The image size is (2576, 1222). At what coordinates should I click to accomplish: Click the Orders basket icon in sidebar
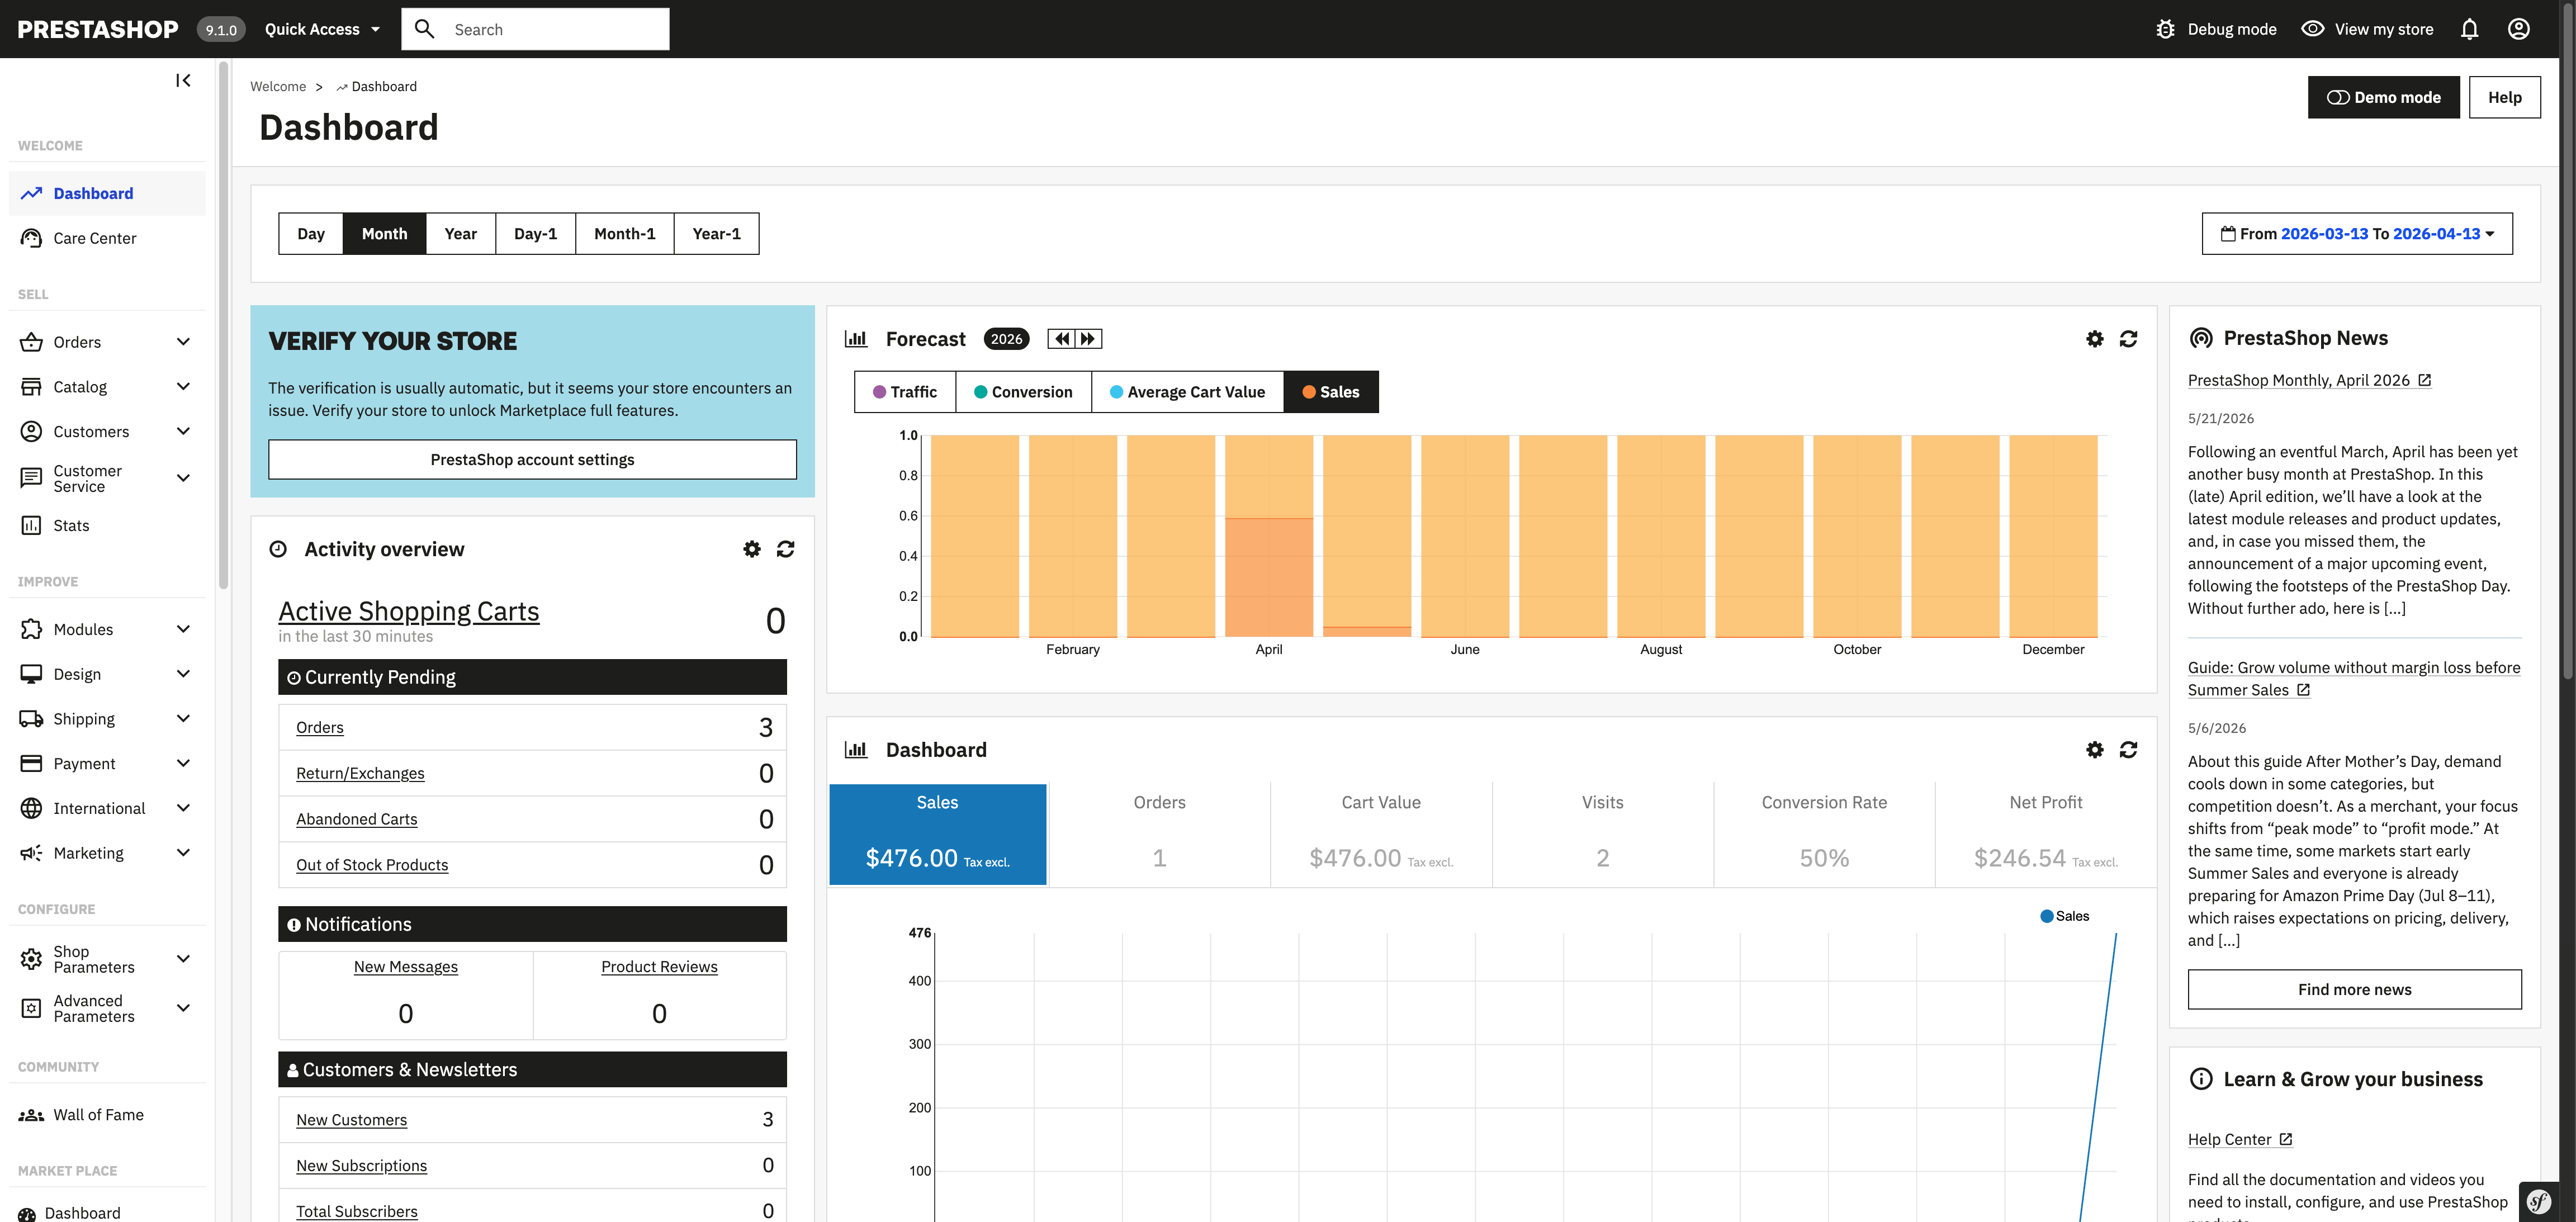click(31, 342)
